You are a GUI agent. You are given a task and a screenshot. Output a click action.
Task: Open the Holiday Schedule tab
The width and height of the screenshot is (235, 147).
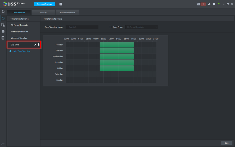coord(67,13)
